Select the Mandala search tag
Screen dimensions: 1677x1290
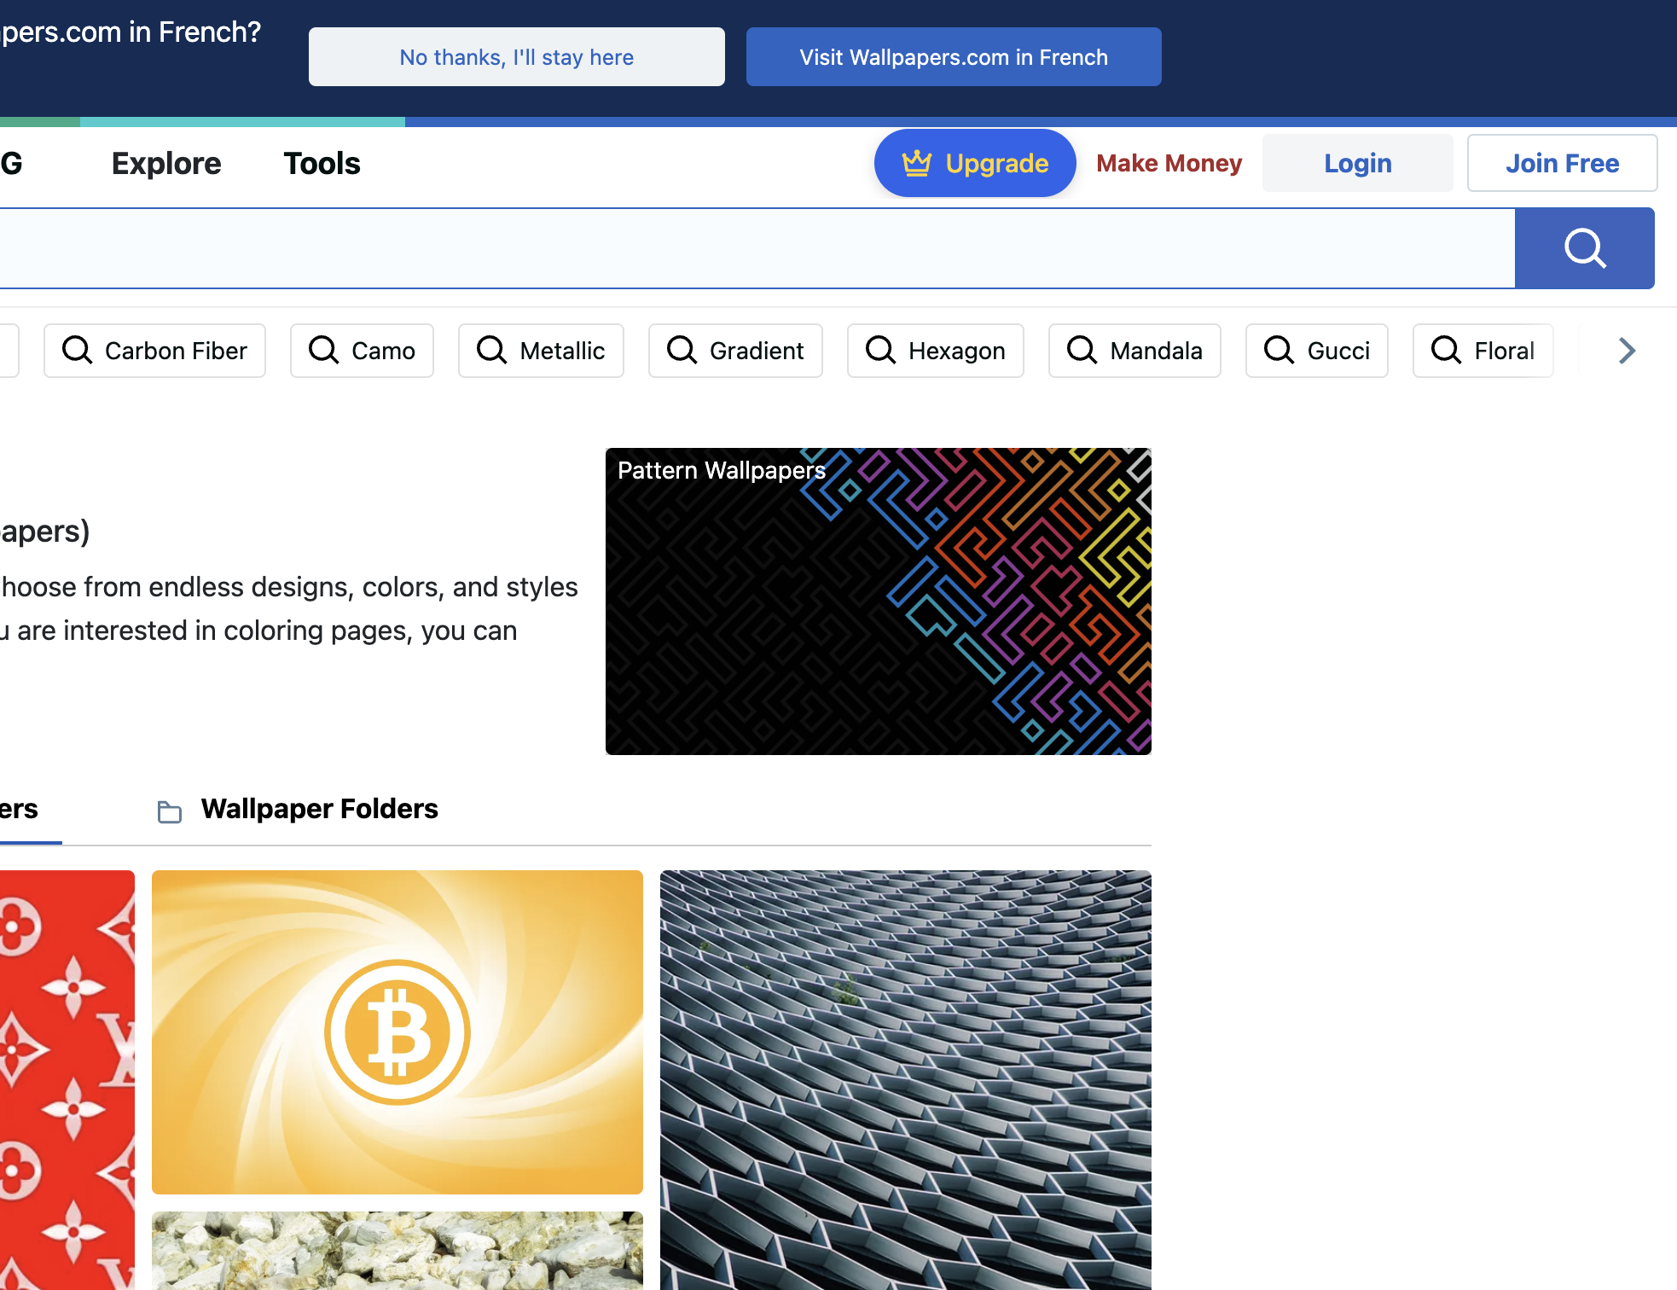[x=1134, y=351]
